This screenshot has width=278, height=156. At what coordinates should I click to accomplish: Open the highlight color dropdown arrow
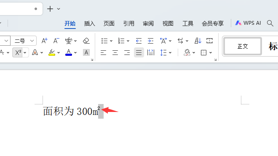tap(59, 52)
